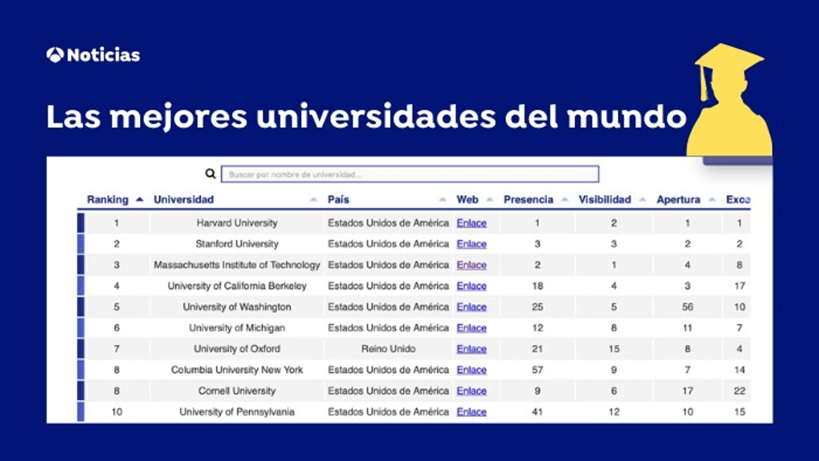Click the ascending sort arrow beside Ranking
Screen dimensions: 819x461
point(139,200)
